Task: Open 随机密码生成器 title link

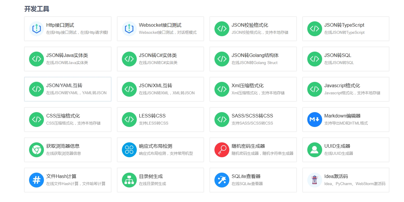Action: point(248,146)
